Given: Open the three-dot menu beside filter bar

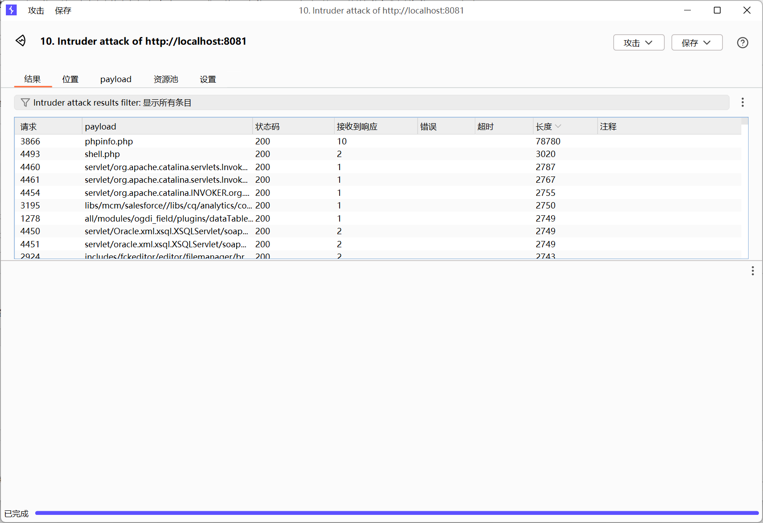Looking at the screenshot, I should point(742,102).
